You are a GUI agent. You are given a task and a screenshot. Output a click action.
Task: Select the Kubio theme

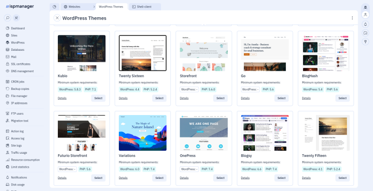[98, 98]
